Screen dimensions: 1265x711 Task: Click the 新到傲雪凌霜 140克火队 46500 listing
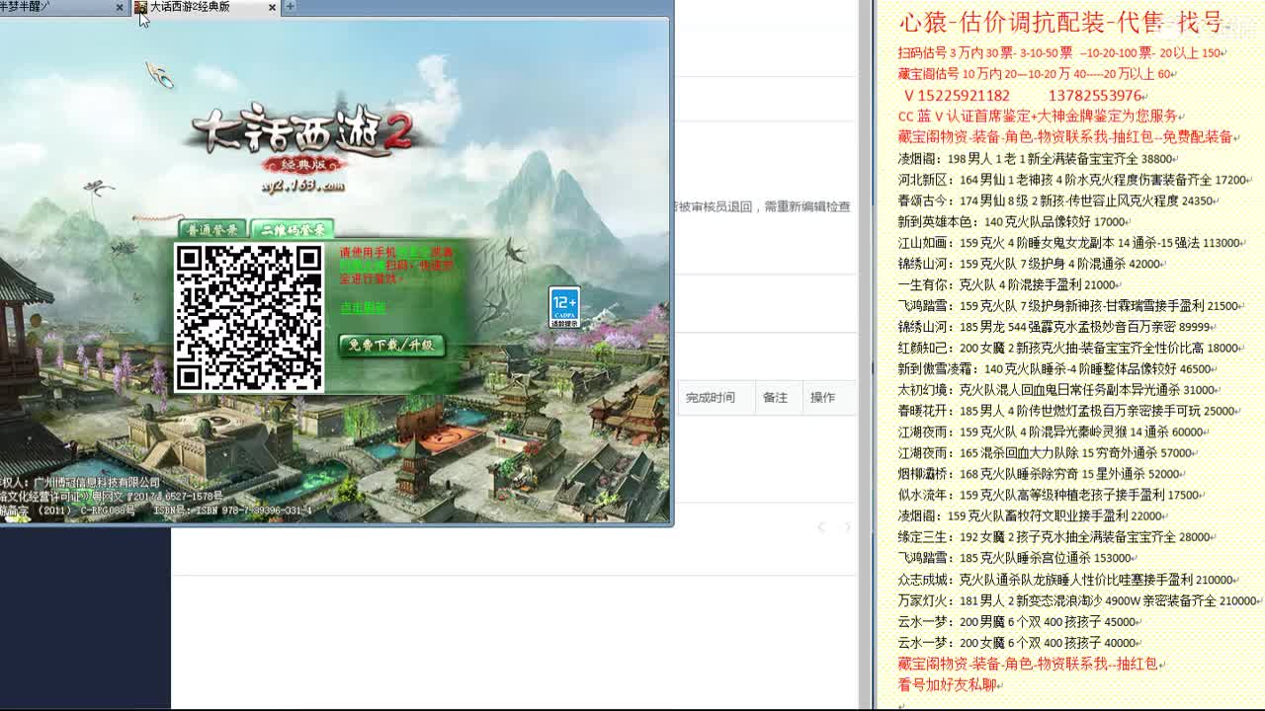1057,369
